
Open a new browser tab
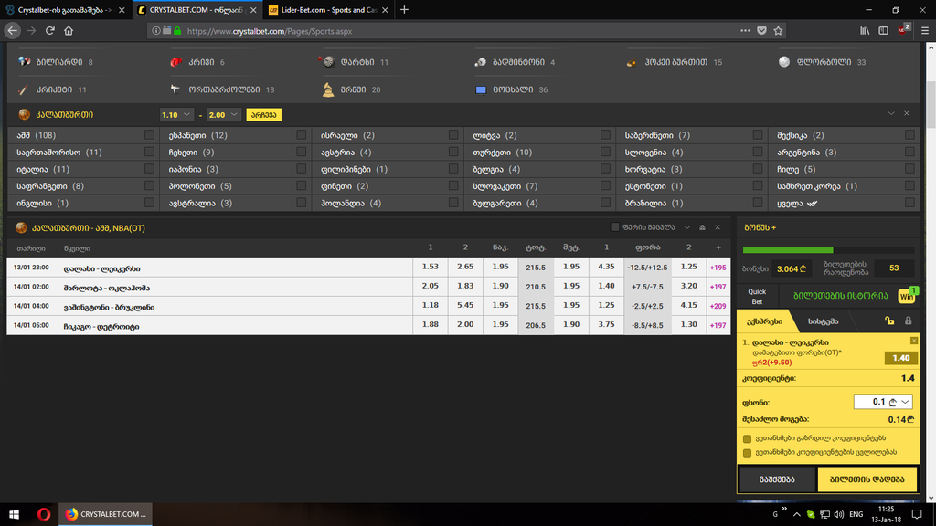(404, 9)
